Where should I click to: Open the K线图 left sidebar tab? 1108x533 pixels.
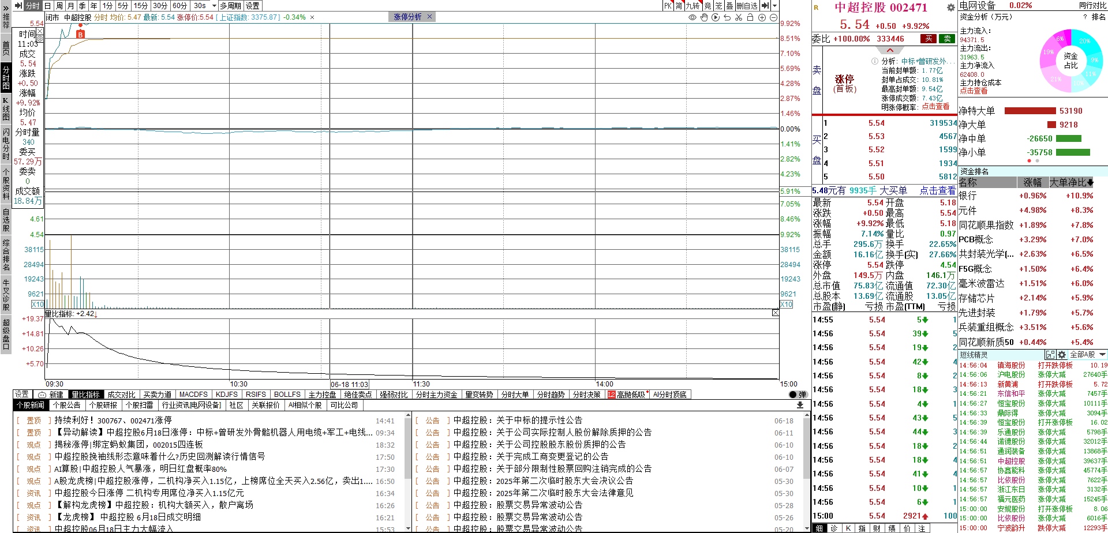tap(6, 108)
